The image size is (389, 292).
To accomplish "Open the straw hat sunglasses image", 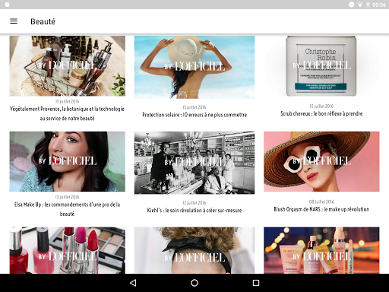I will (x=321, y=161).
